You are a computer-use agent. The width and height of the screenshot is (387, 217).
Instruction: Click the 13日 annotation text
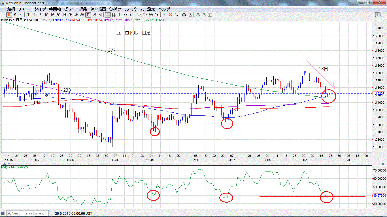click(x=323, y=69)
